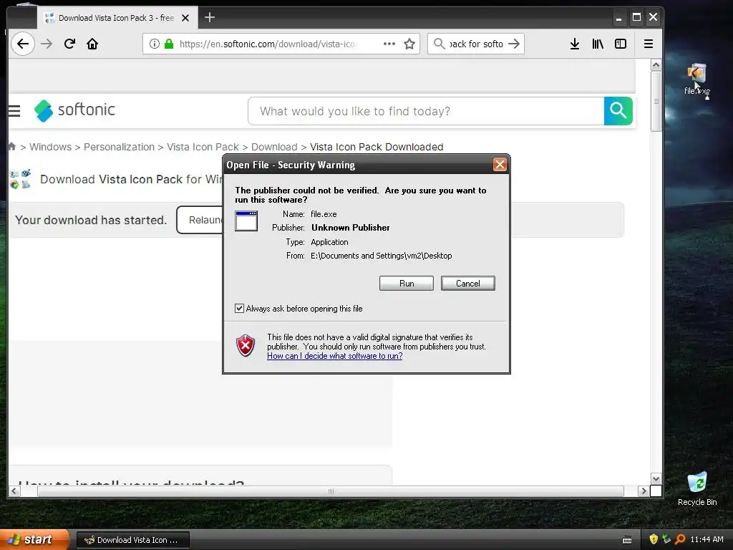The image size is (733, 550).
Task: Click the application file icon in dialog
Action: point(246,221)
